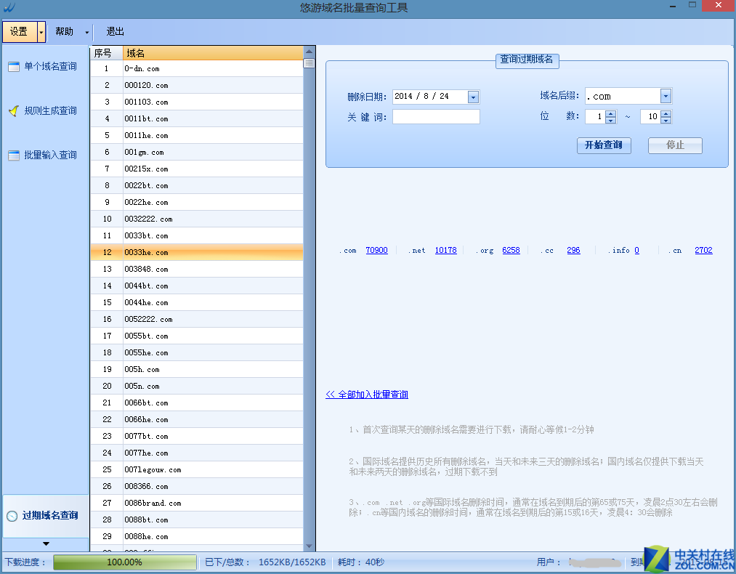
Task: Click the .cc count 296 link
Action: pyautogui.click(x=573, y=250)
